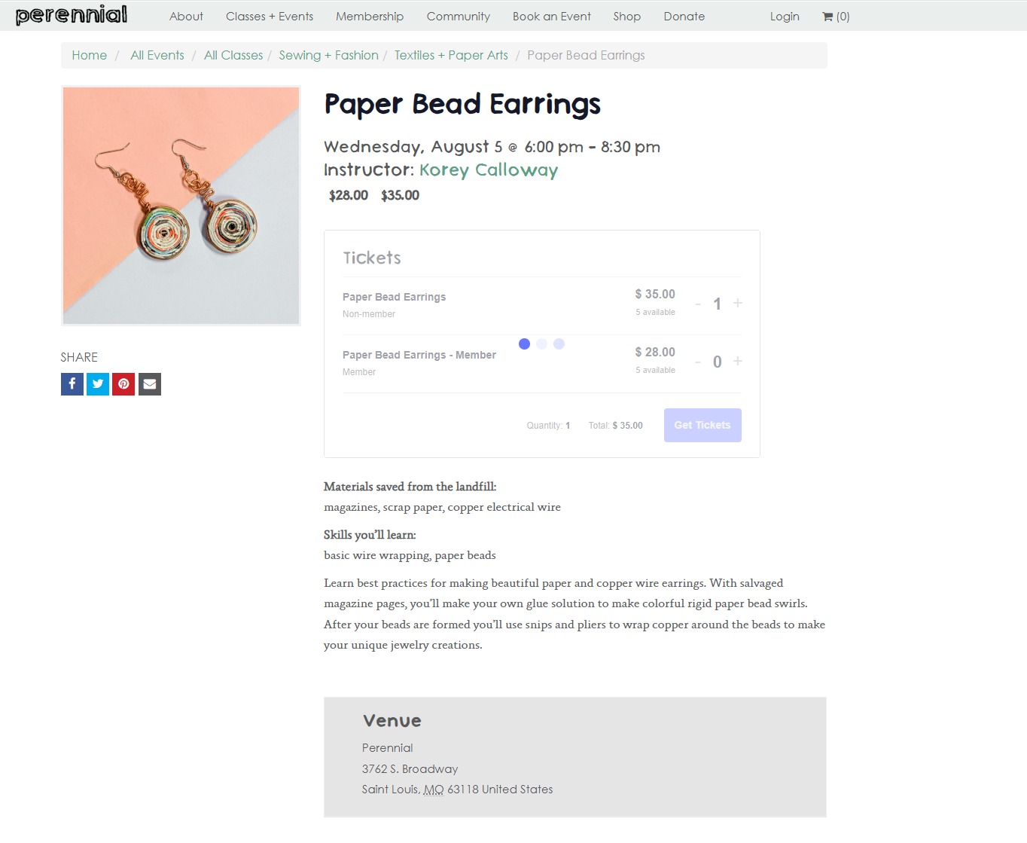Open the Community menu item
The image size is (1027, 843).
tap(459, 17)
